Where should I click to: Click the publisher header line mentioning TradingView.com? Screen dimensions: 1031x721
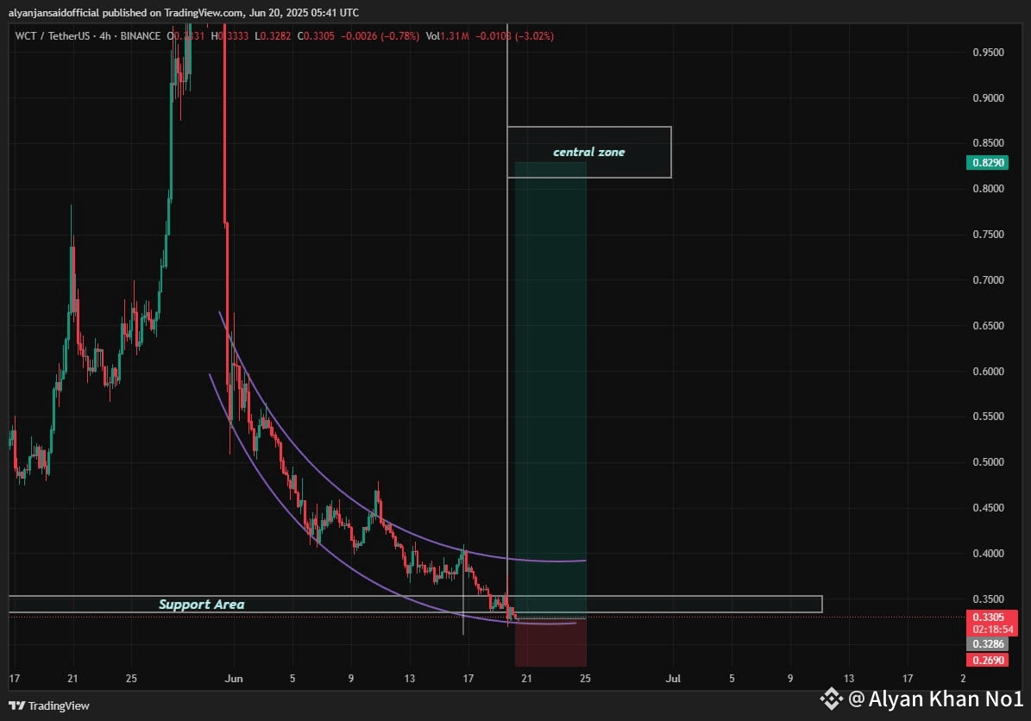[184, 12]
